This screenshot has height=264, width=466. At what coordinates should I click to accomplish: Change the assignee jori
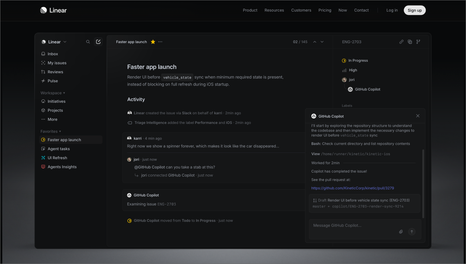tap(348, 80)
